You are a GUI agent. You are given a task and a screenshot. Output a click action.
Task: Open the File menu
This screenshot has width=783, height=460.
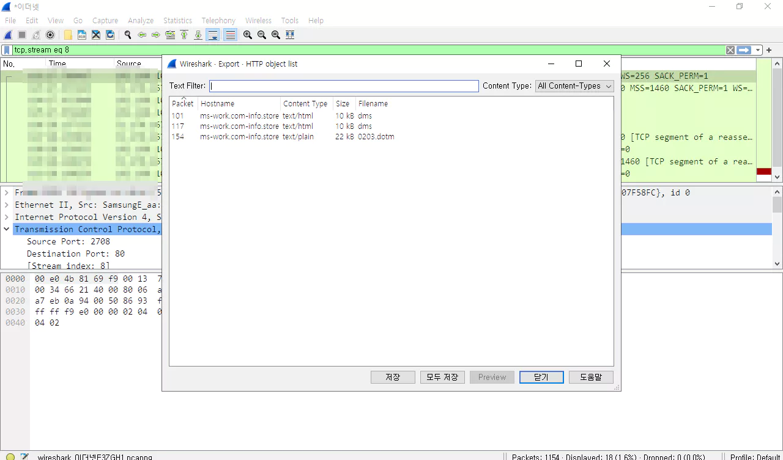tap(10, 20)
